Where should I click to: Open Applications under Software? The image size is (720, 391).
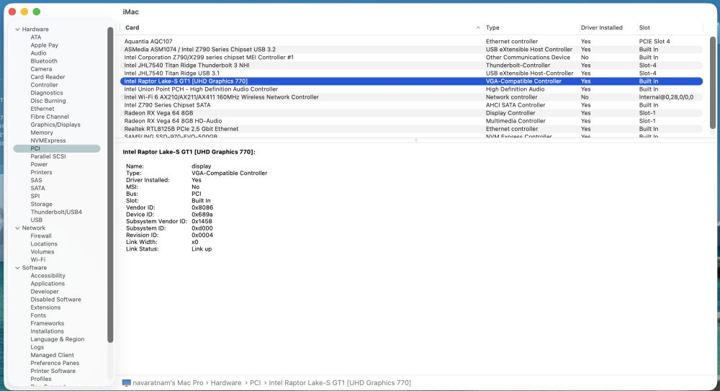tap(48, 284)
